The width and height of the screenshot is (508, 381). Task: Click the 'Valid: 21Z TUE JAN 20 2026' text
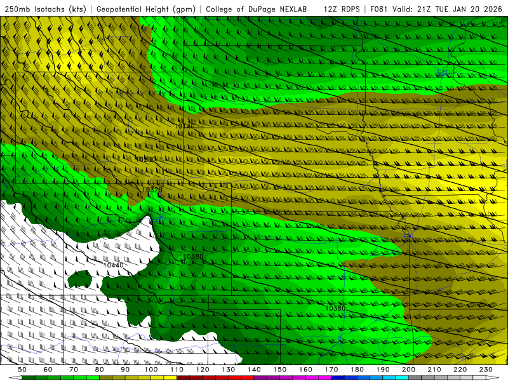(448, 9)
